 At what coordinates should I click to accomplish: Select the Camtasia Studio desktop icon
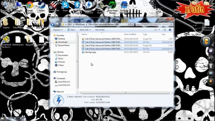pos(100,7)
